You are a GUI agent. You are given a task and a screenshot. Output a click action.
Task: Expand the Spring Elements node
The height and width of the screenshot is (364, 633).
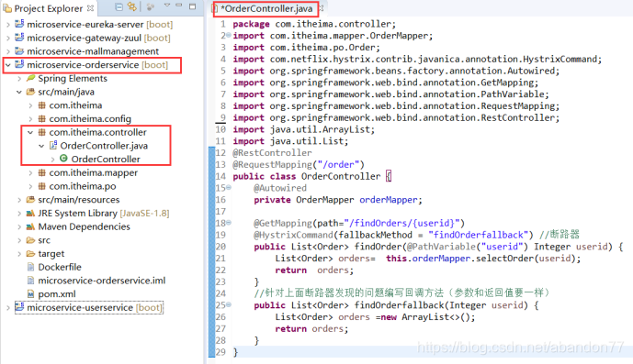pyautogui.click(x=19, y=79)
